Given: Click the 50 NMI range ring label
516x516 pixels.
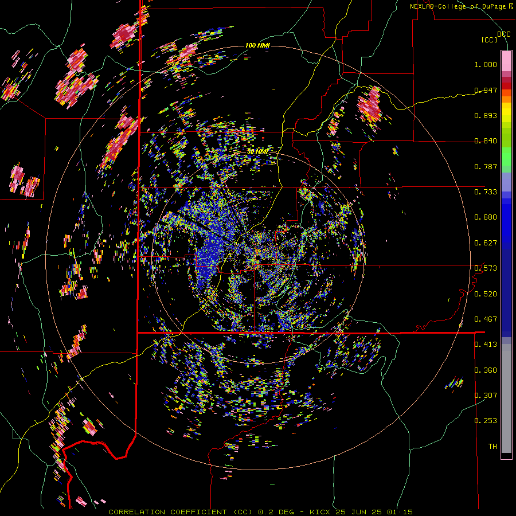Looking at the screenshot, I should pyautogui.click(x=257, y=152).
